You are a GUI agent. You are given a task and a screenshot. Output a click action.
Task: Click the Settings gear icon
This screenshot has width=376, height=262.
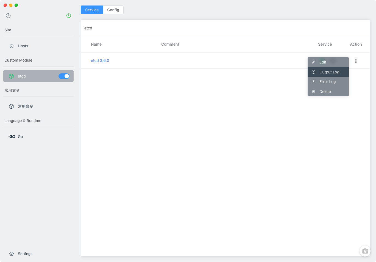pyautogui.click(x=12, y=254)
